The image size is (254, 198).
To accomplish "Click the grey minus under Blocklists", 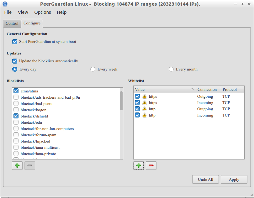I will (30, 165).
